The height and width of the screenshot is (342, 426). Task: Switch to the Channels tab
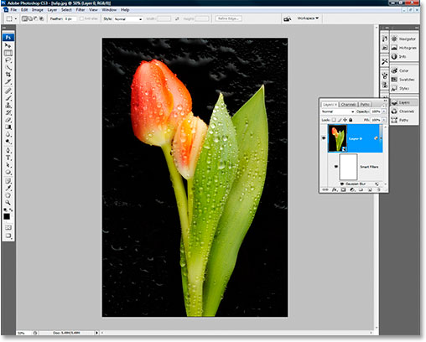[348, 104]
